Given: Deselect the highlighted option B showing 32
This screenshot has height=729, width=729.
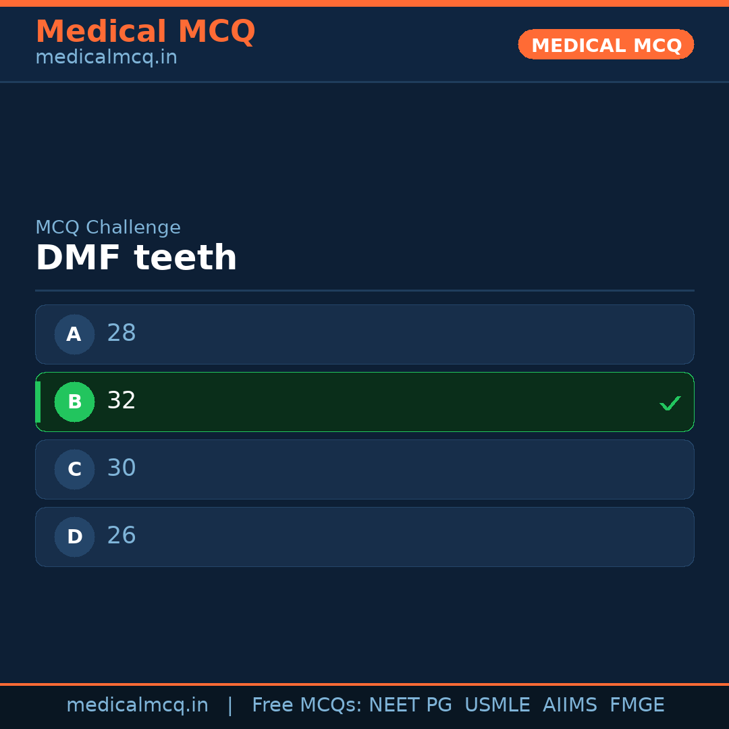Looking at the screenshot, I should point(364,402).
